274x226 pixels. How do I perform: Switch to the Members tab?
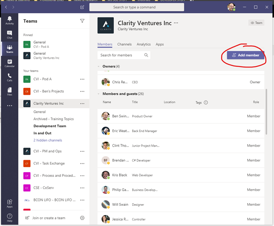coord(105,44)
